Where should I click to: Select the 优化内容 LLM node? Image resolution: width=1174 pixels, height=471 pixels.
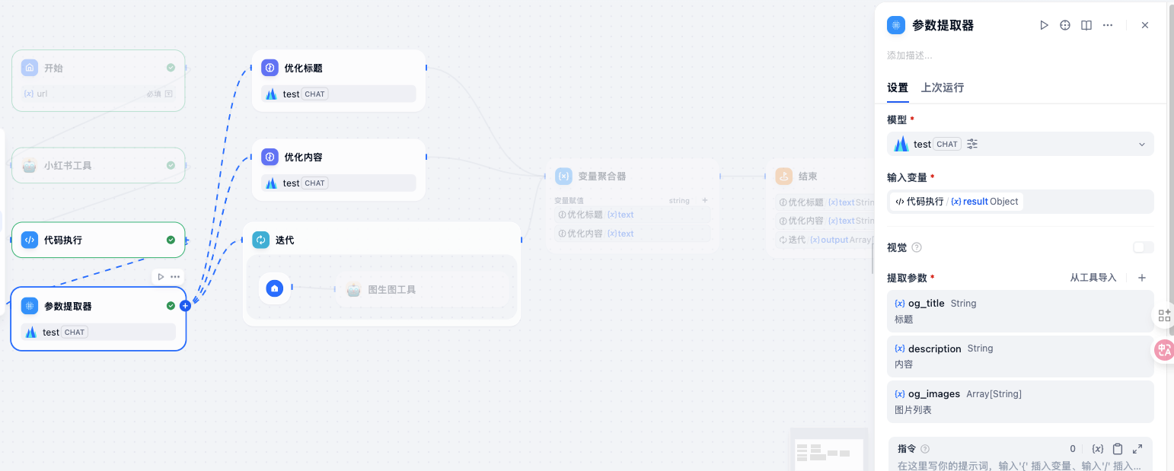tap(339, 170)
